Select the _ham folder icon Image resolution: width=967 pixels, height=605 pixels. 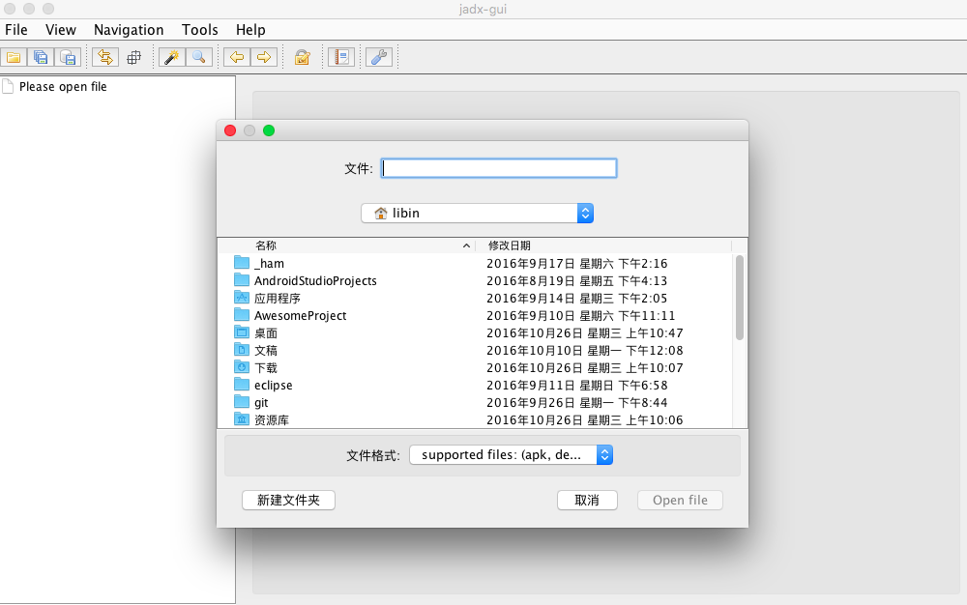(x=242, y=263)
